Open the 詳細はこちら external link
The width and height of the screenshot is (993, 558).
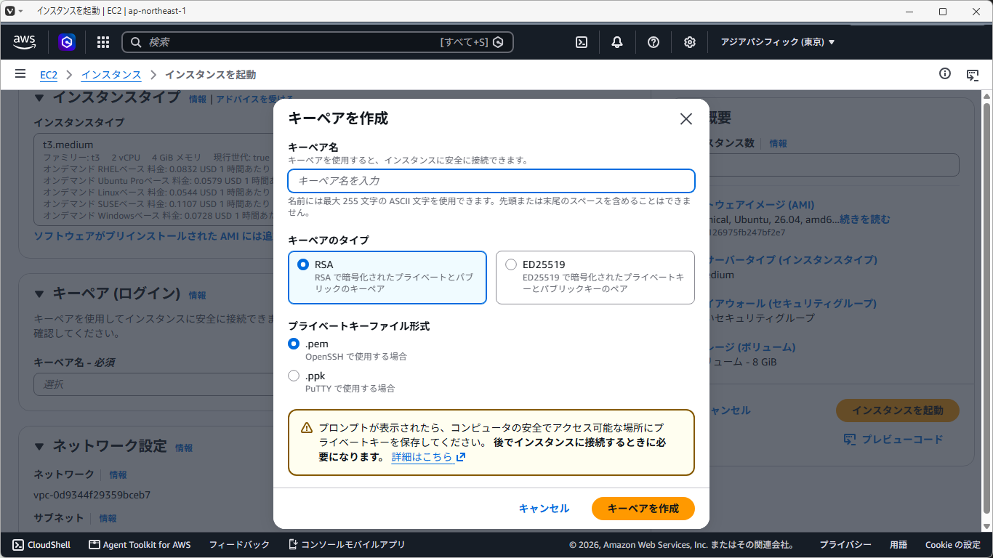point(428,457)
